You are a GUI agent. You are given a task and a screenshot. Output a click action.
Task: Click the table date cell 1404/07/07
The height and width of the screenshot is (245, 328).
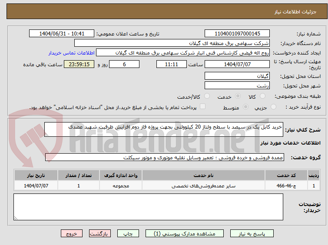pyautogui.click(x=36, y=186)
